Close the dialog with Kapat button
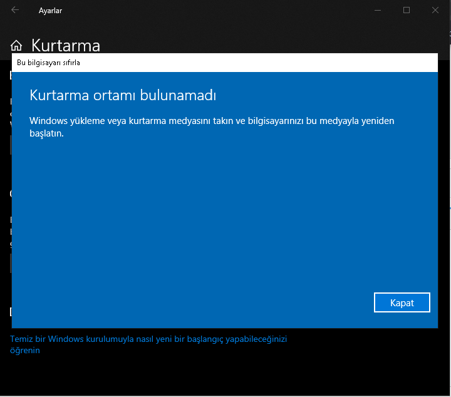451x397 pixels. pyautogui.click(x=402, y=302)
